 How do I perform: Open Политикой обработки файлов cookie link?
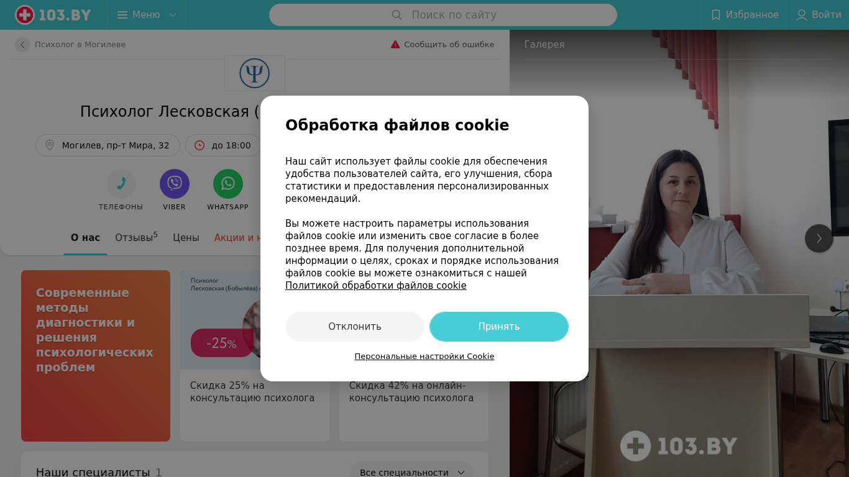[x=376, y=286]
